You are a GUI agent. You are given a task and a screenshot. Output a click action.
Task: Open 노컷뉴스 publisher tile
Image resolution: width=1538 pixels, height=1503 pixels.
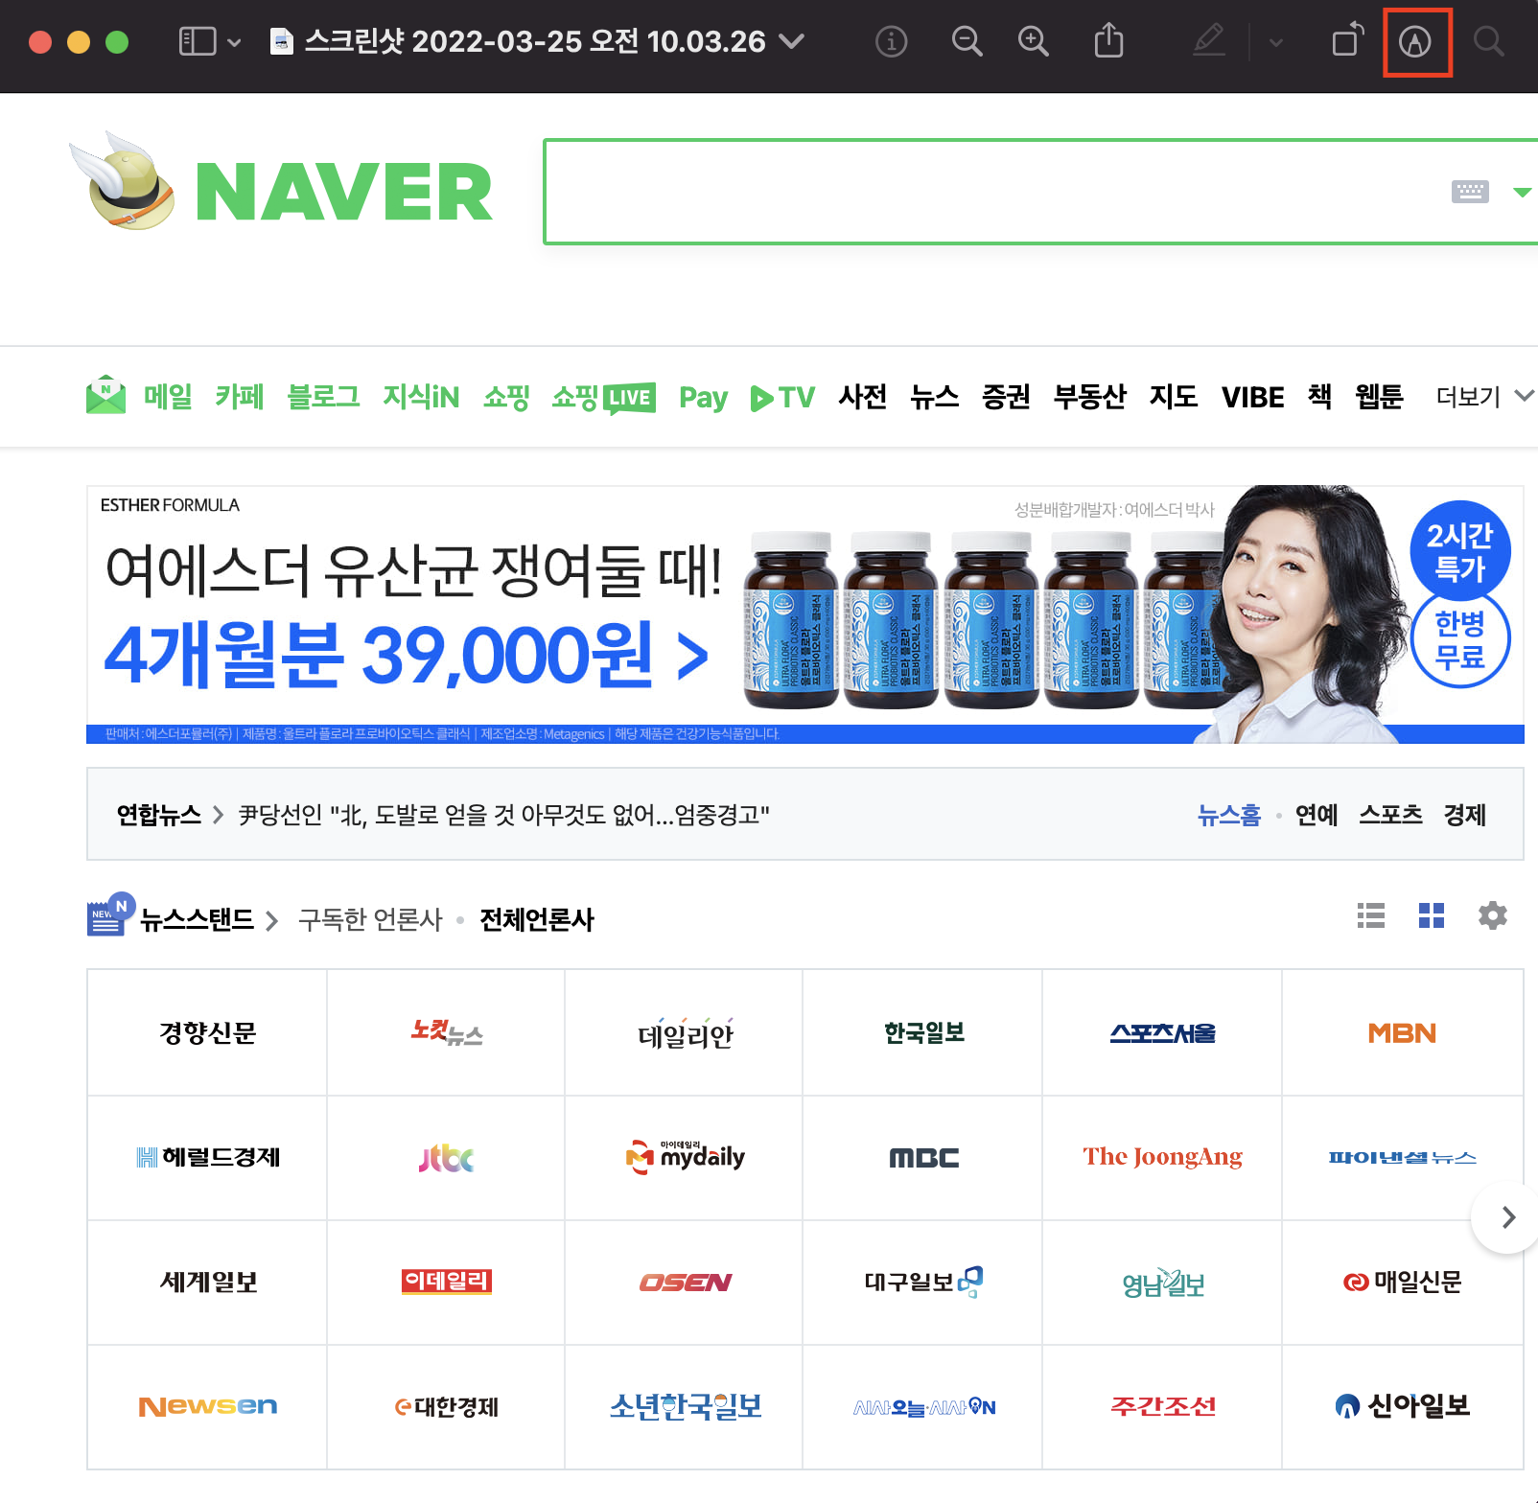click(x=446, y=1032)
